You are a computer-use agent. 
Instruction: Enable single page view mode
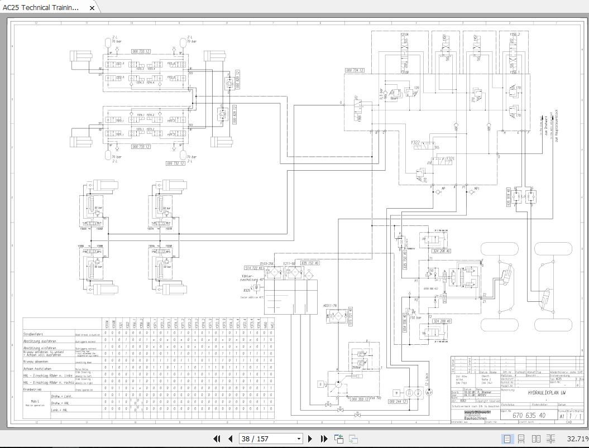(x=507, y=439)
